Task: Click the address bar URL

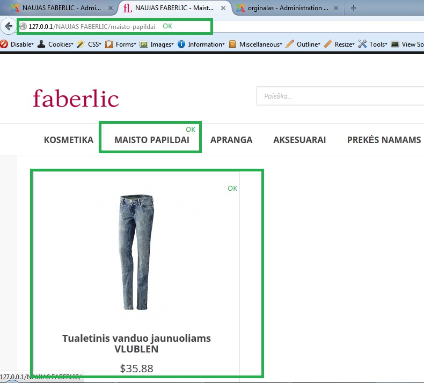Action: pos(92,27)
